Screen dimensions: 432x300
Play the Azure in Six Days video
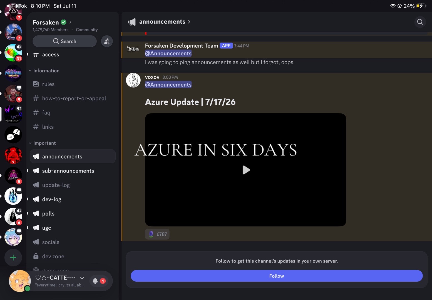(246, 170)
